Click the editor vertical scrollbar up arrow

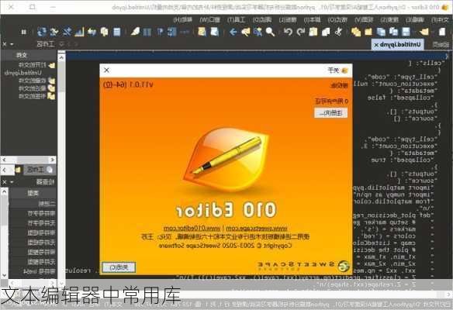click(x=61, y=57)
